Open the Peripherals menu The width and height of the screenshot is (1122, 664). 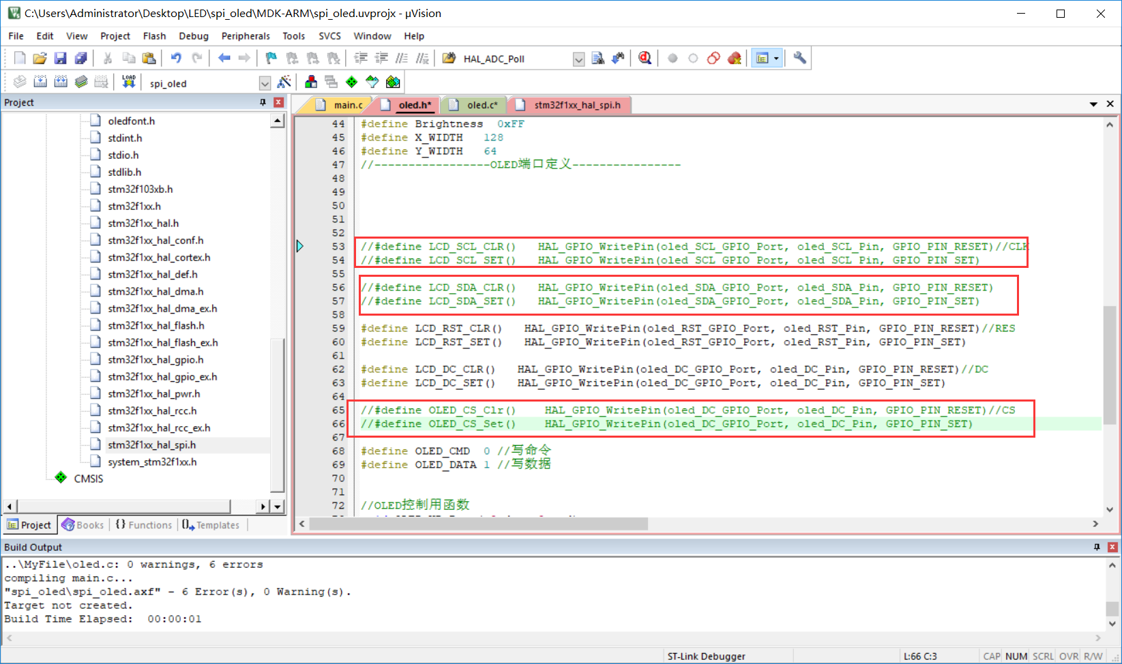point(246,36)
